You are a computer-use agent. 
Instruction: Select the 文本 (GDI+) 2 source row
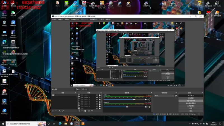point(89,97)
